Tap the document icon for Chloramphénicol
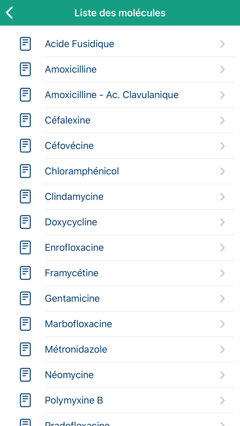The image size is (240, 426). coord(25,171)
